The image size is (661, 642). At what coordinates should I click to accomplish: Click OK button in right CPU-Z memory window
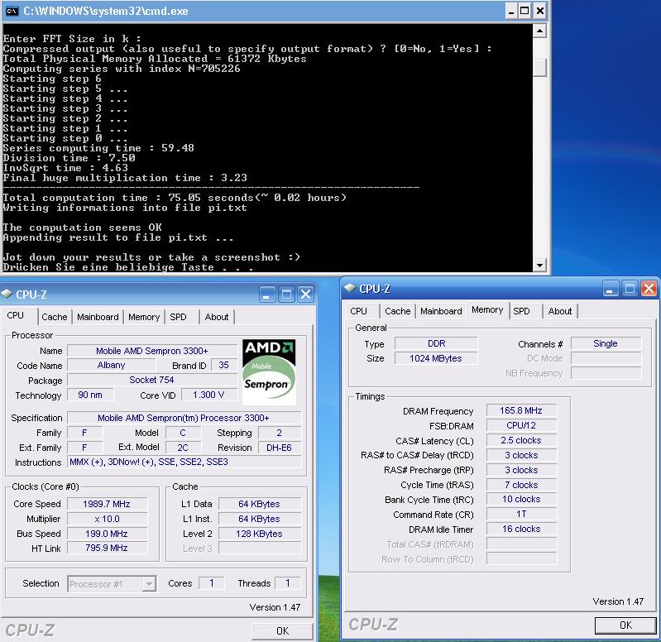pos(625,625)
